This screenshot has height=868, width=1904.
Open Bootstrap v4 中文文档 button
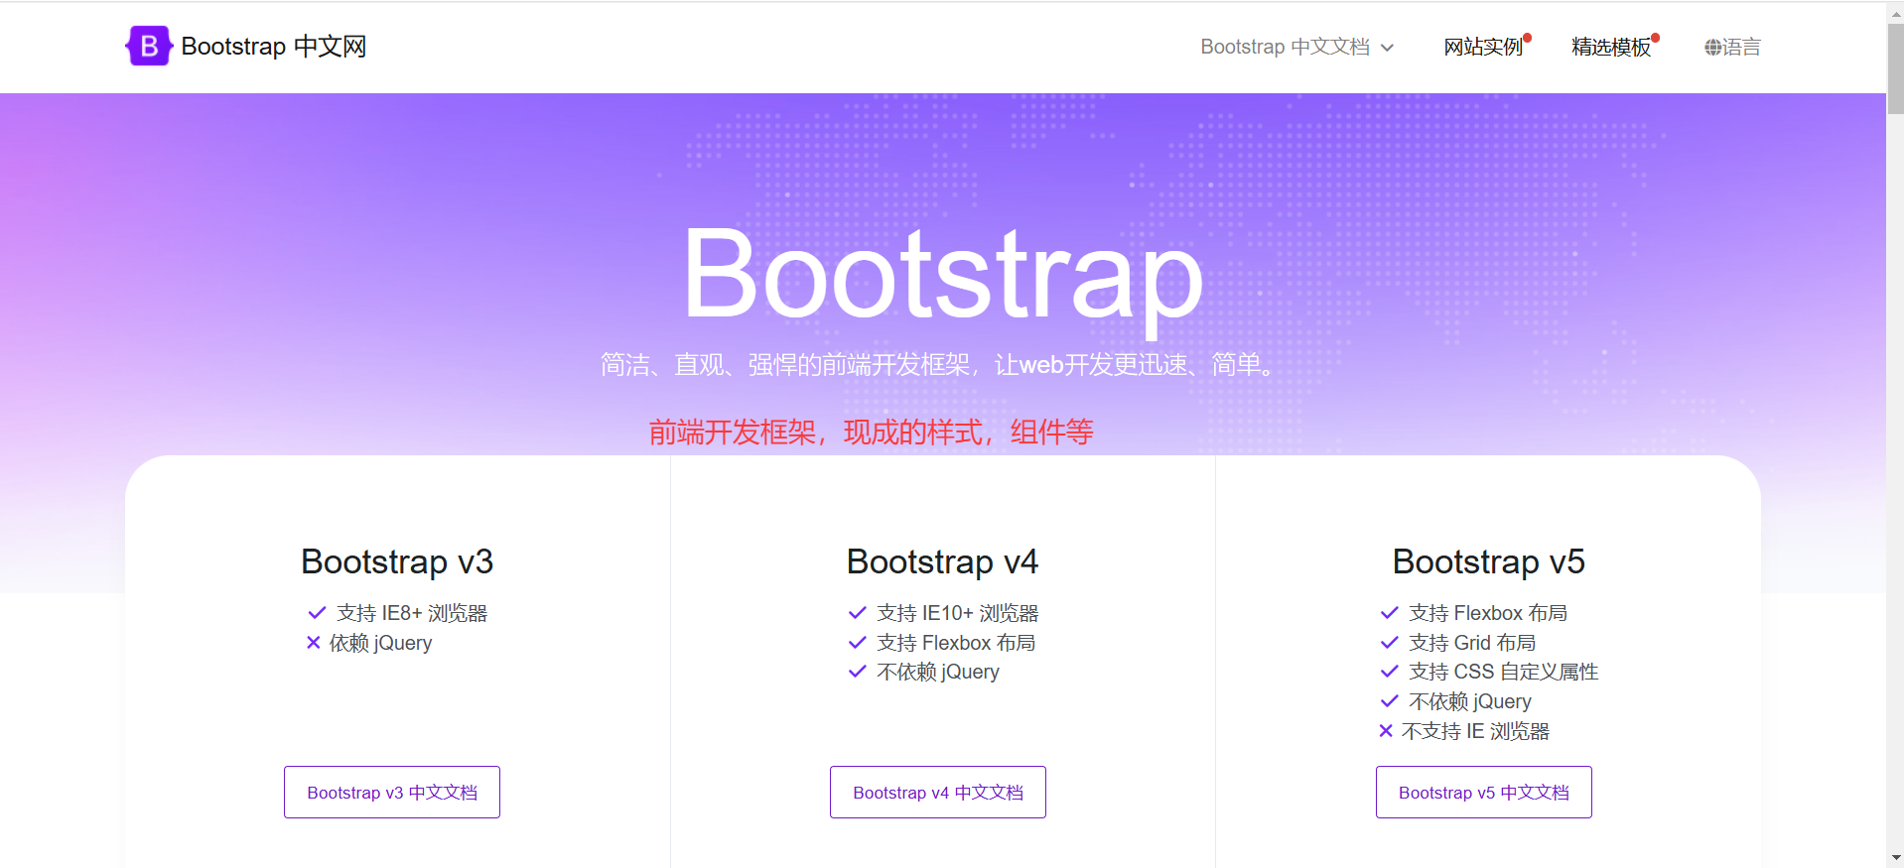(938, 792)
